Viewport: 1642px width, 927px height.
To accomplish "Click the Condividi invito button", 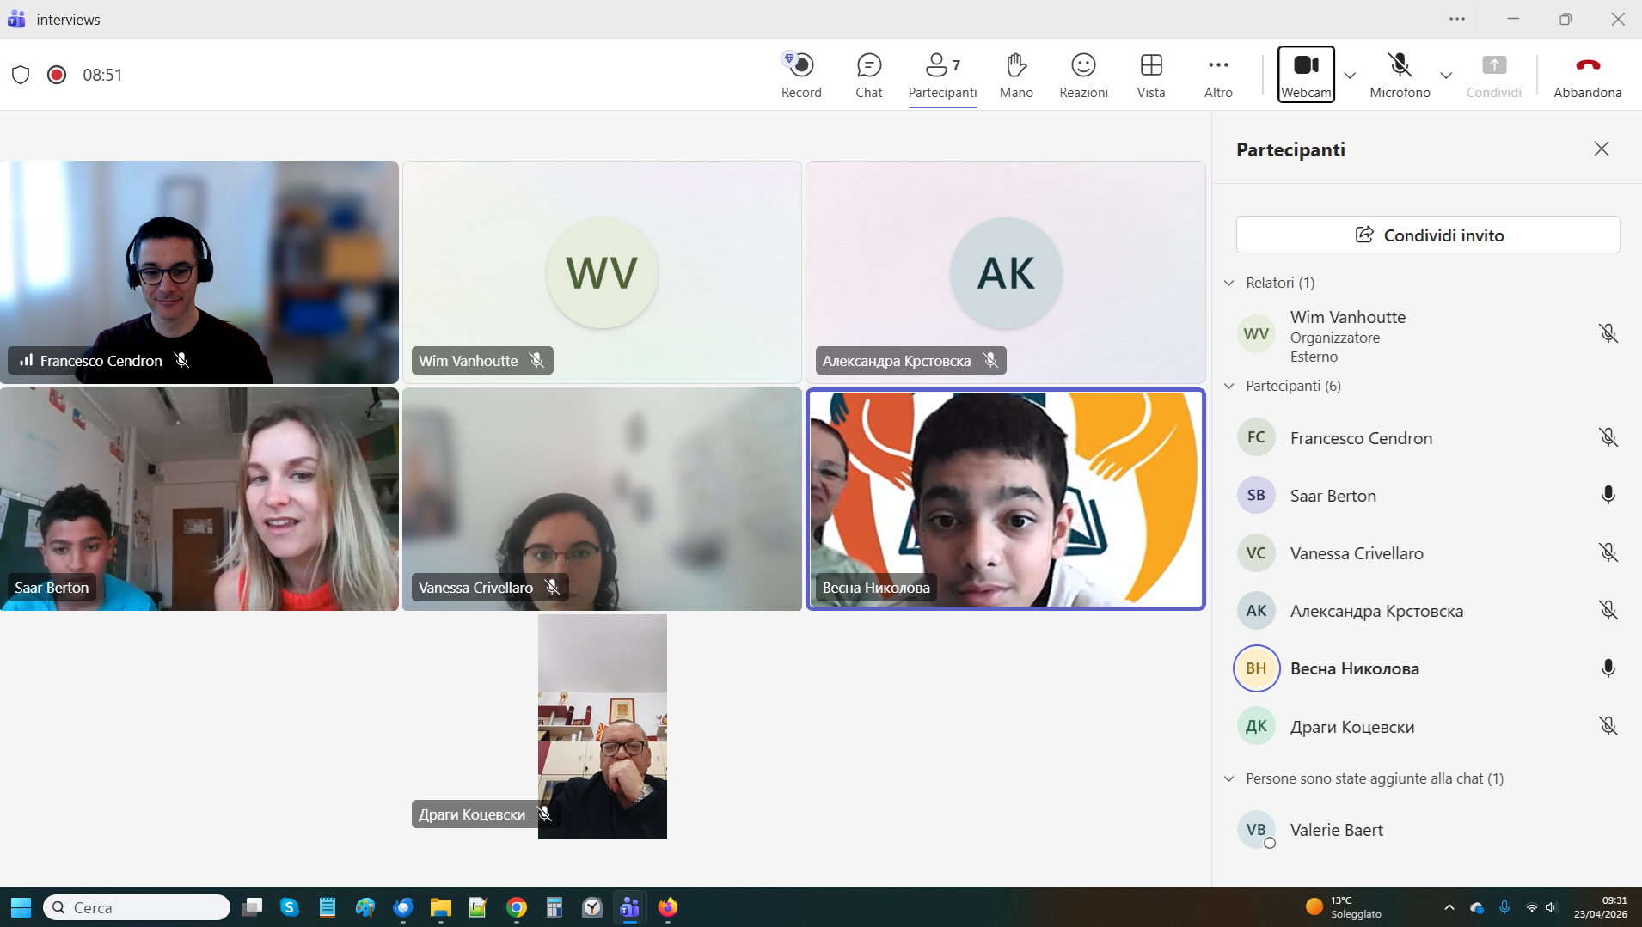I will click(x=1428, y=235).
